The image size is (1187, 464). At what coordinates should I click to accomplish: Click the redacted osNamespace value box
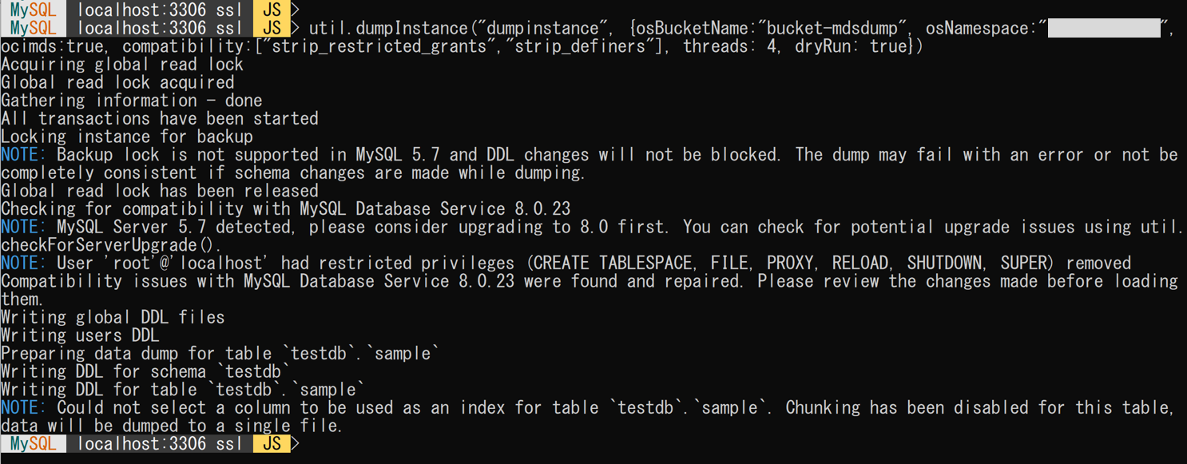1103,29
